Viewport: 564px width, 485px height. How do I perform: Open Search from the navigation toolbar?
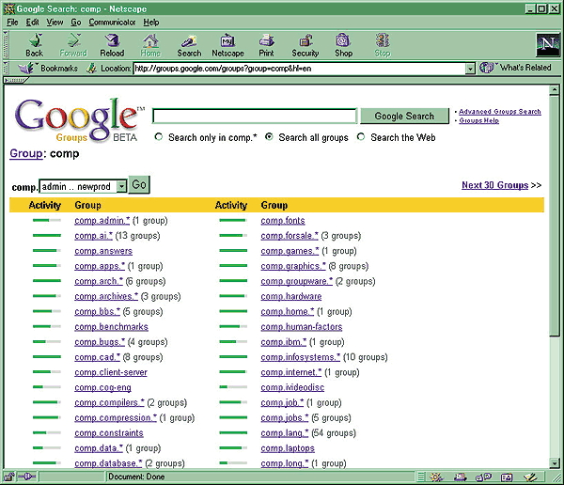189,45
